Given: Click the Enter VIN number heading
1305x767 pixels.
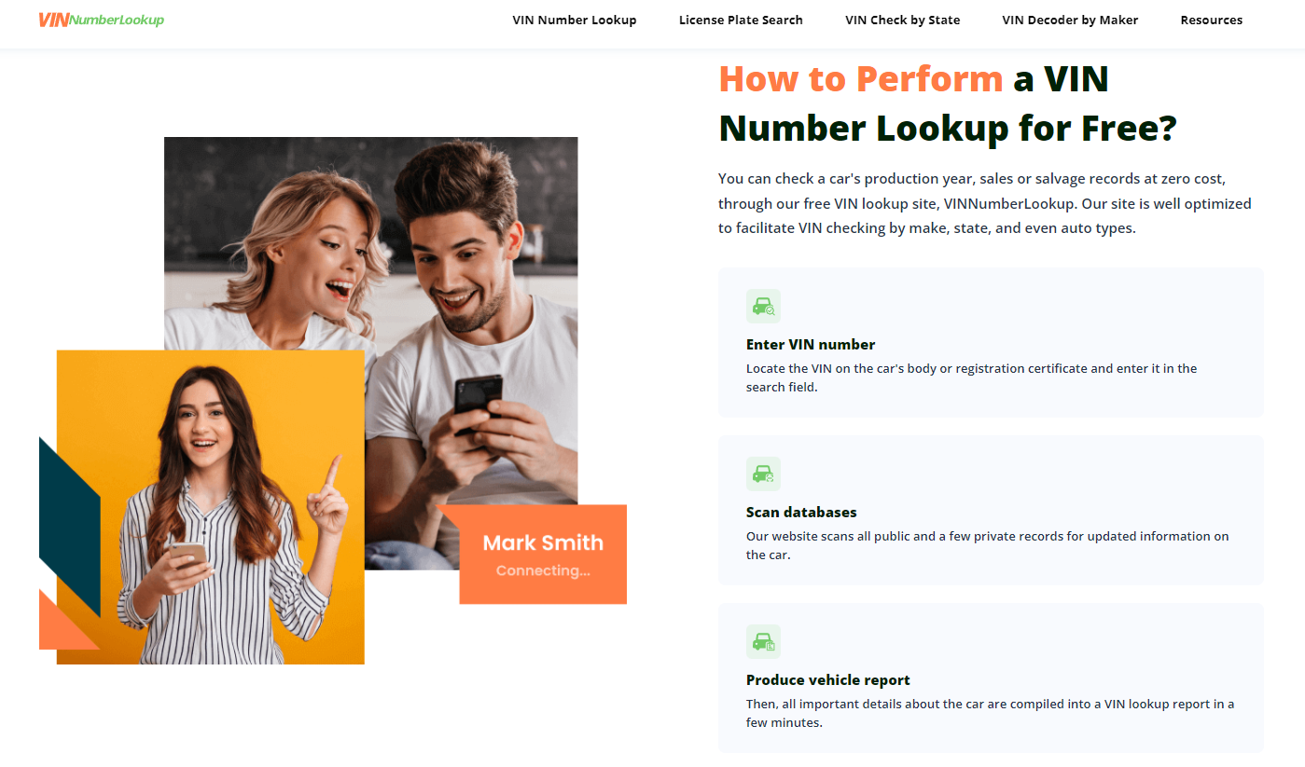Looking at the screenshot, I should pyautogui.click(x=811, y=344).
